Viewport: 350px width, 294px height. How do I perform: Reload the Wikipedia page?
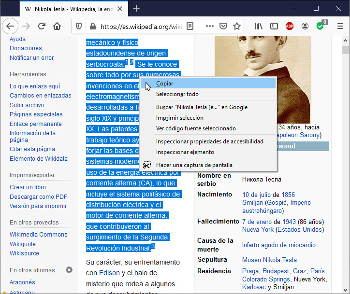42,26
